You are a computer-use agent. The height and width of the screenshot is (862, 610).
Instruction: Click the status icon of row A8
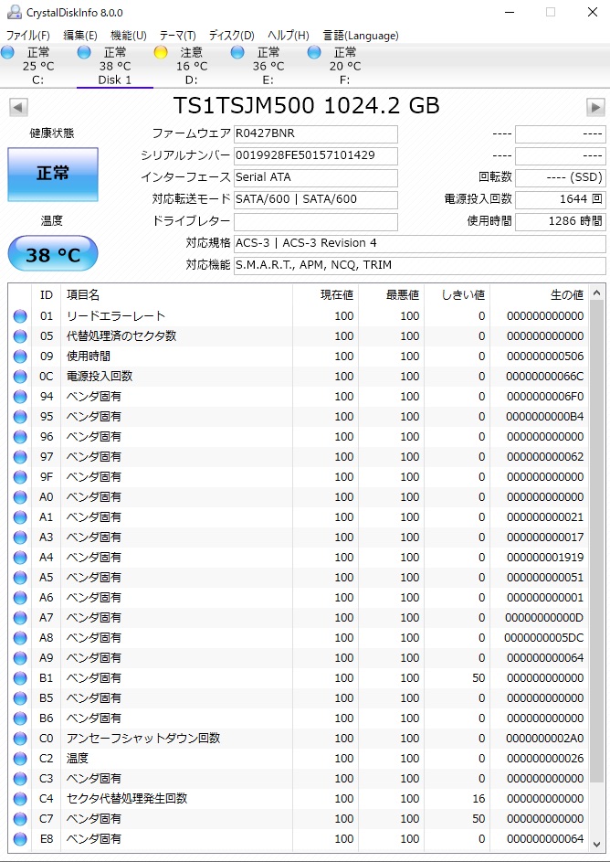pos(20,638)
